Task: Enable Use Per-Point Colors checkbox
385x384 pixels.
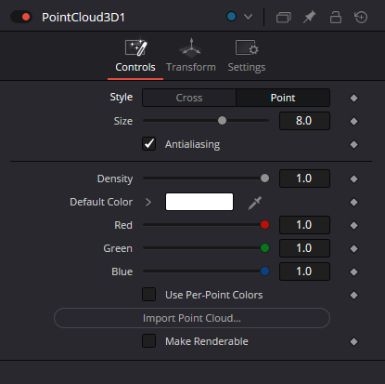Action: [148, 295]
